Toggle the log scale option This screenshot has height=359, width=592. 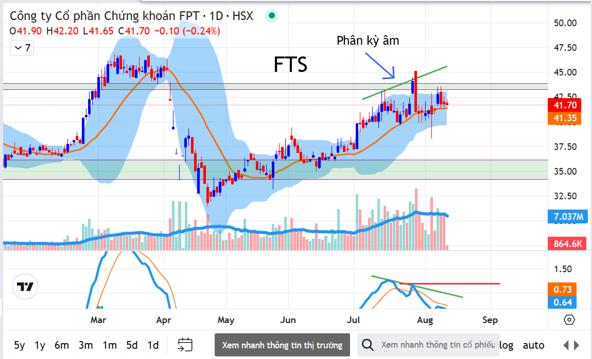[x=507, y=345]
